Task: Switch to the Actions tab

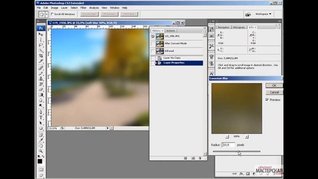Action: point(170,31)
